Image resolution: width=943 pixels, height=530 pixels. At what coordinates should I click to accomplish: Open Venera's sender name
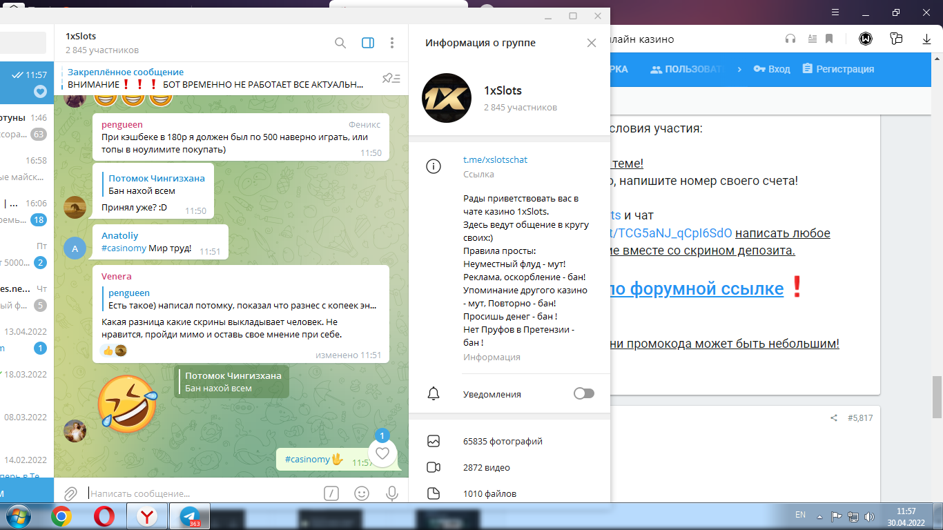pyautogui.click(x=116, y=276)
